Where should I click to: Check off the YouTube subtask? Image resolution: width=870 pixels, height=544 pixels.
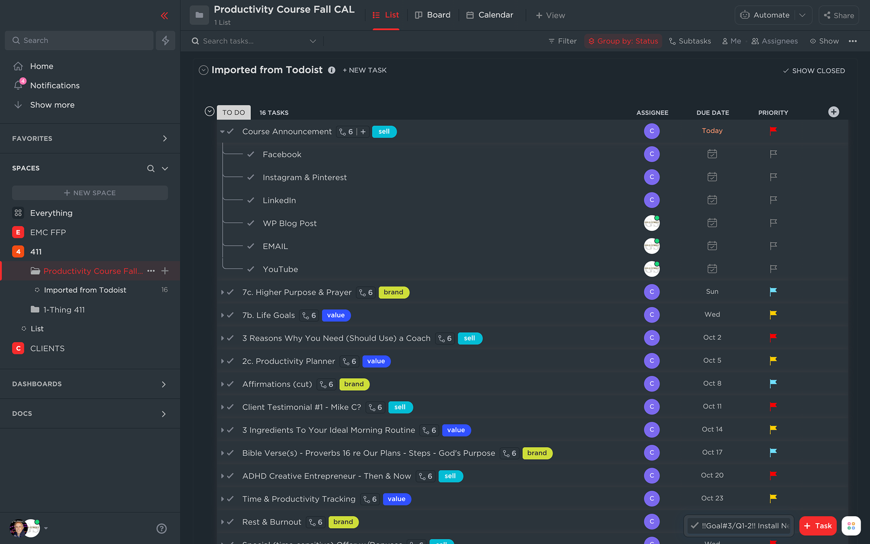(x=251, y=269)
